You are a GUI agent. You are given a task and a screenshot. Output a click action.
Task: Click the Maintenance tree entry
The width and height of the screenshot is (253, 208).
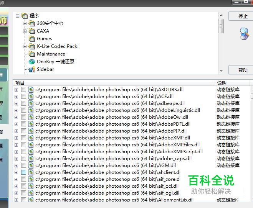click(x=51, y=54)
